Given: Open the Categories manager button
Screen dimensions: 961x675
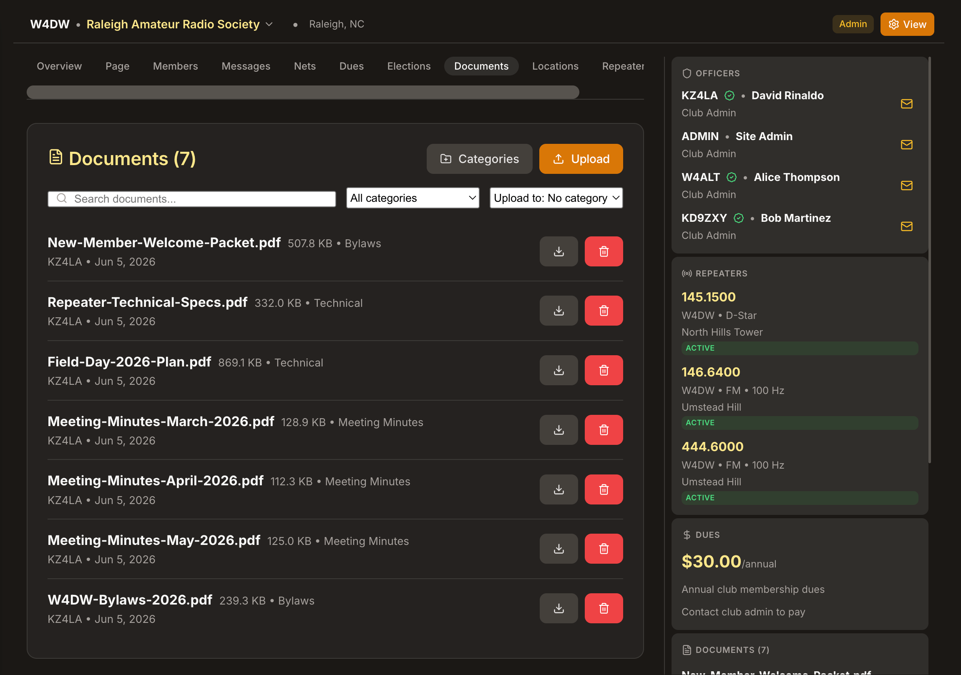Looking at the screenshot, I should pos(479,159).
